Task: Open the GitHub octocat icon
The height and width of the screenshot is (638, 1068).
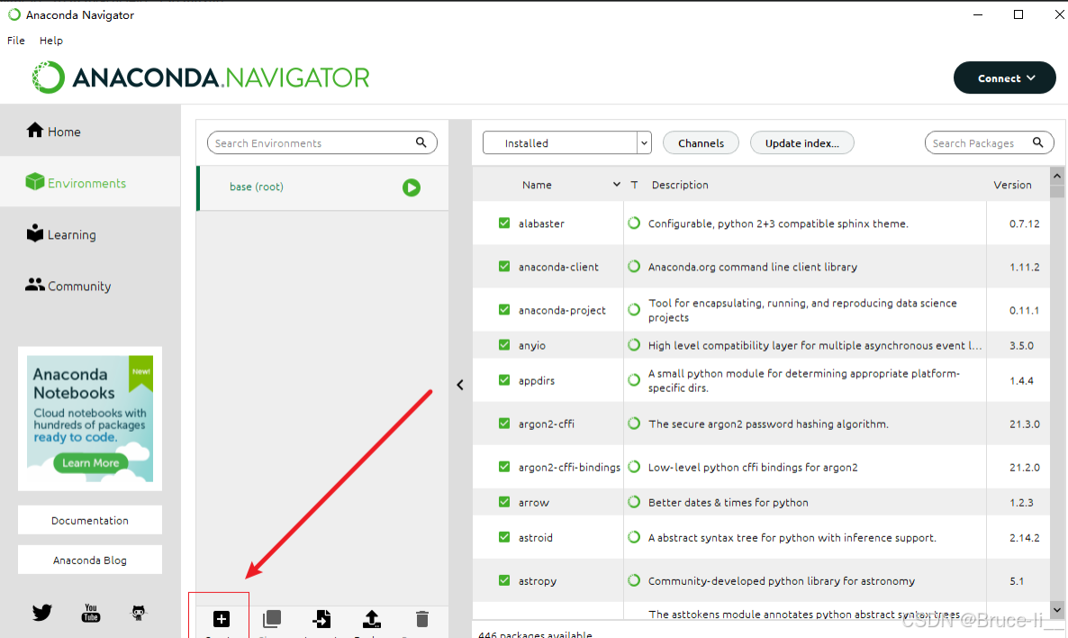Action: coord(139,613)
